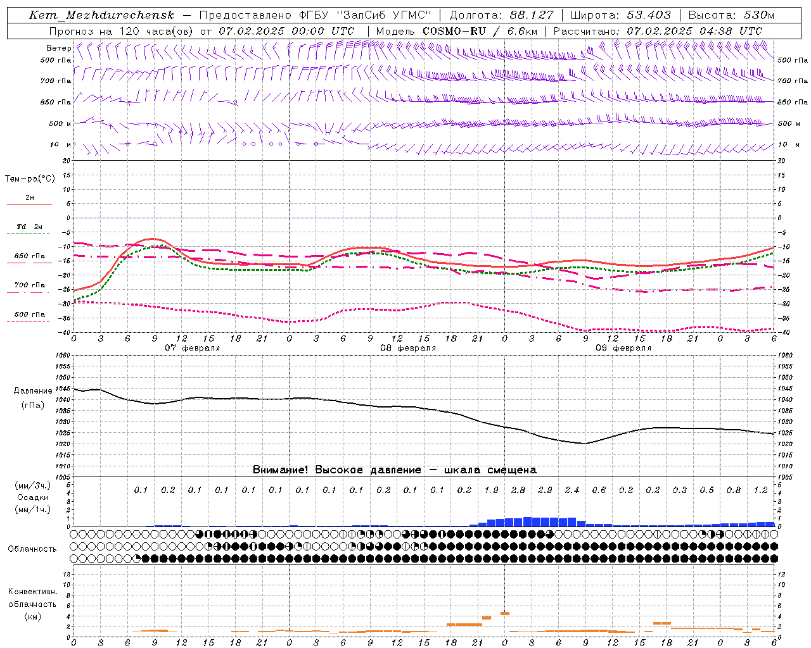This screenshot has height=648, width=811.
Task: Click the precipitation value "1.2"
Action: pos(760,490)
